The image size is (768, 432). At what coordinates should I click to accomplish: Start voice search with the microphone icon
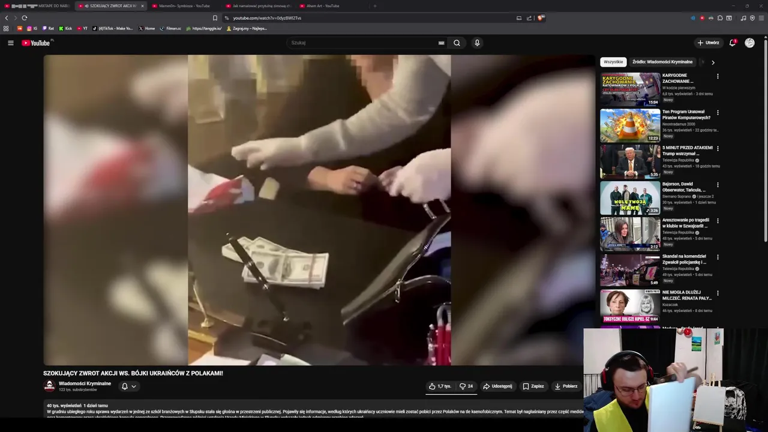[x=477, y=43]
